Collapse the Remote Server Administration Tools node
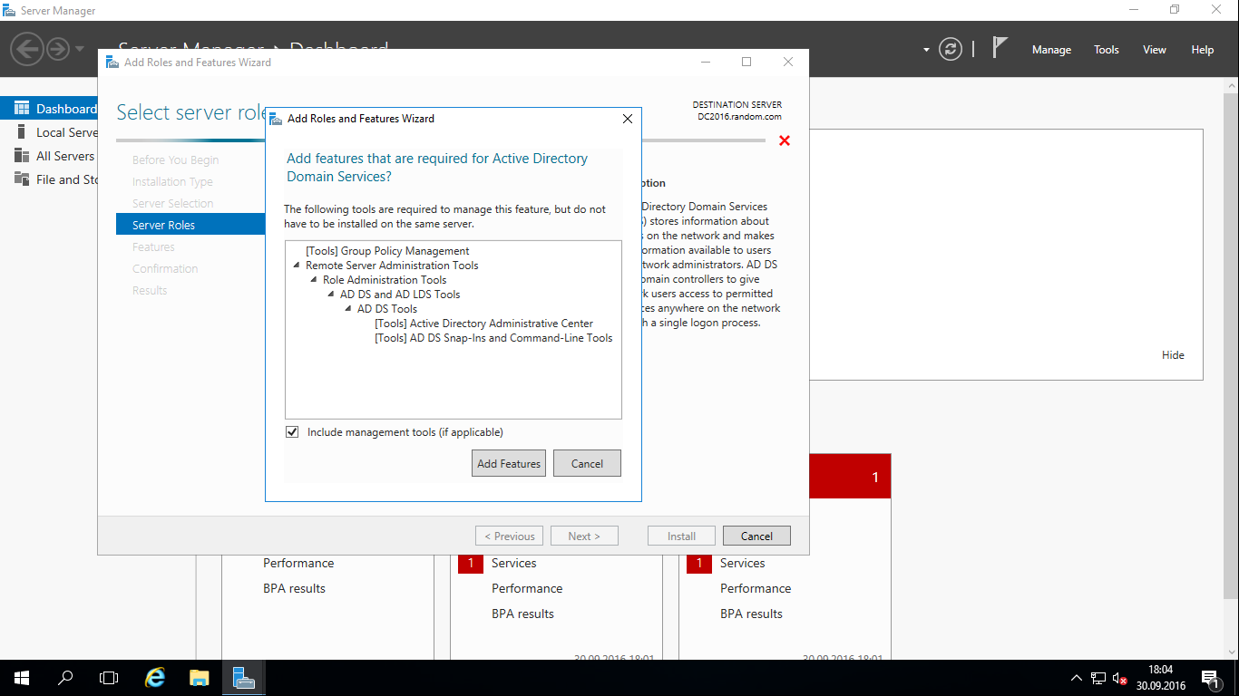This screenshot has height=696, width=1239. [x=297, y=266]
